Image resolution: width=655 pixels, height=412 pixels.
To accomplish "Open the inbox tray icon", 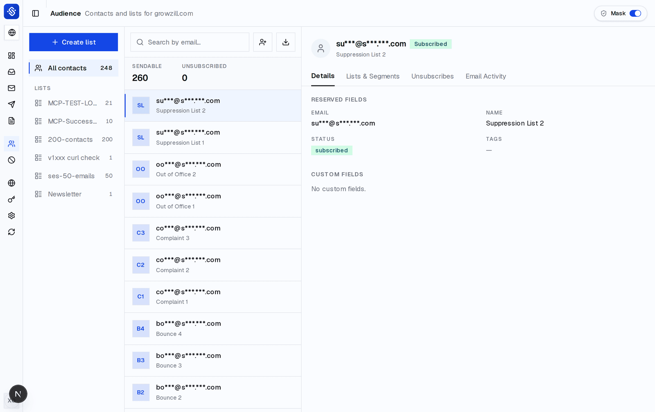I will point(11,72).
